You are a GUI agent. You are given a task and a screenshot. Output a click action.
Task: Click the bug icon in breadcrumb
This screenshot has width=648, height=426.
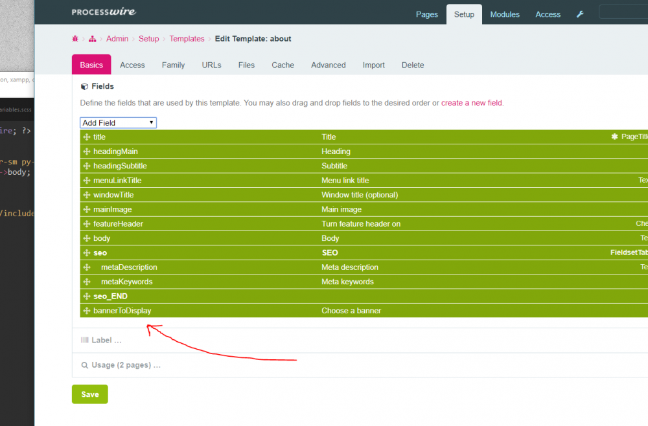click(75, 39)
